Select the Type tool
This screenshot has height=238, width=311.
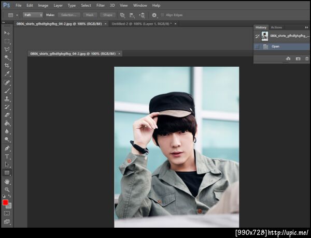click(x=7, y=156)
